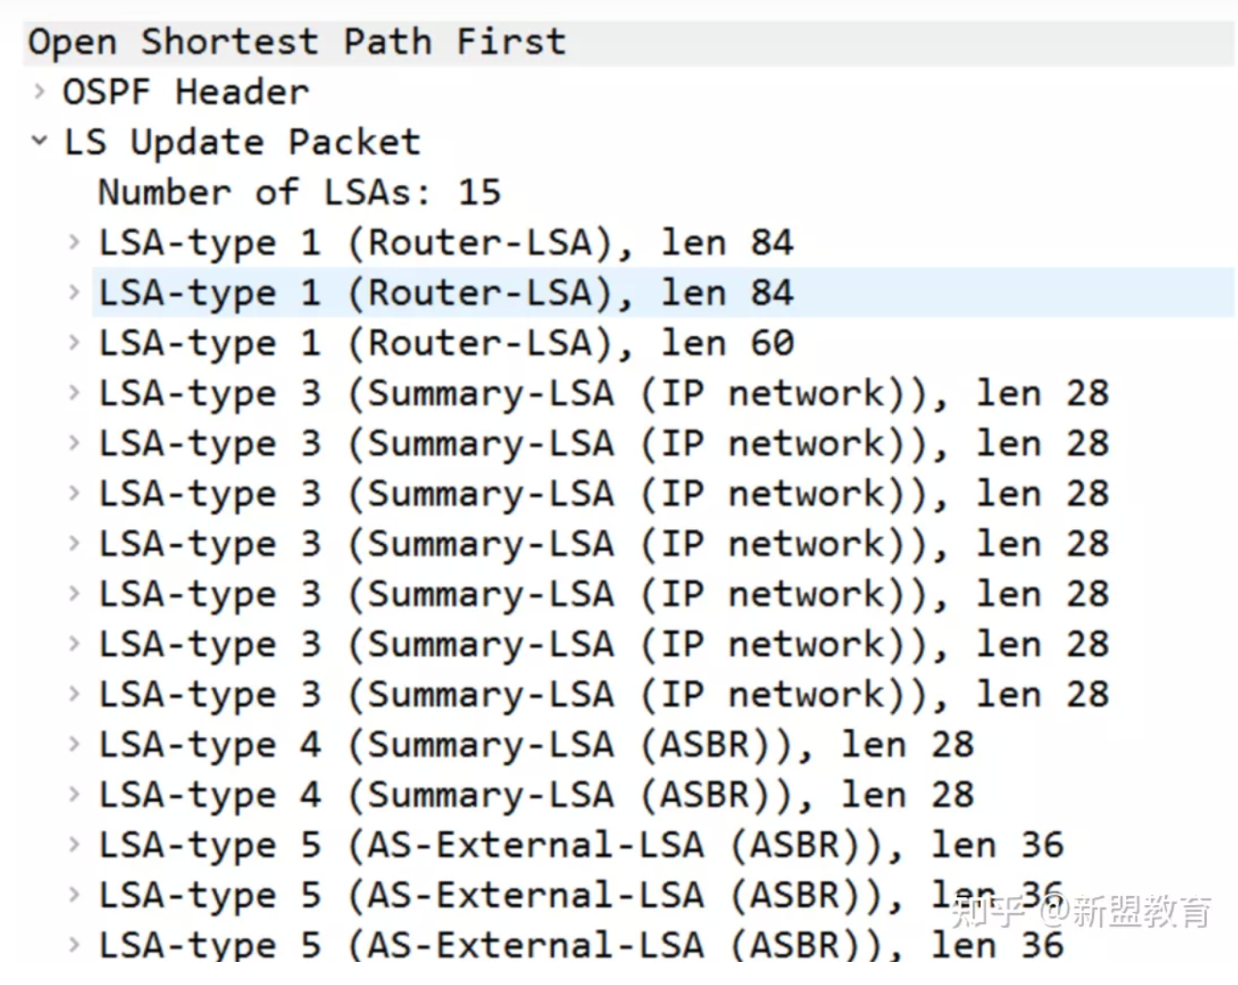Select the Open Shortest Path First row
The image size is (1238, 985).
296,42
